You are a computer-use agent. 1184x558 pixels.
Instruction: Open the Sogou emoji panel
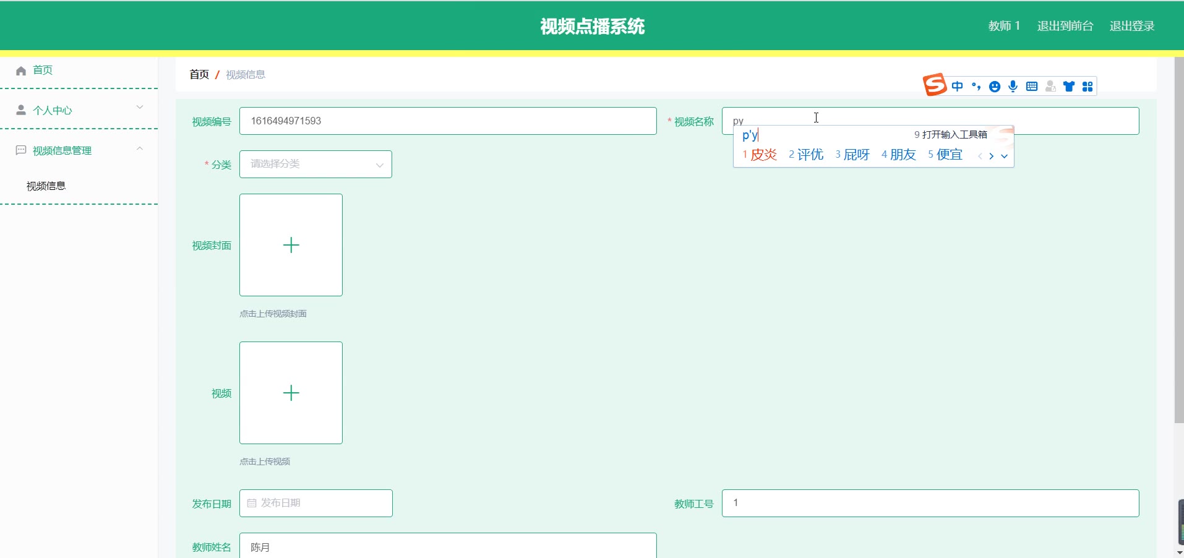pos(994,87)
